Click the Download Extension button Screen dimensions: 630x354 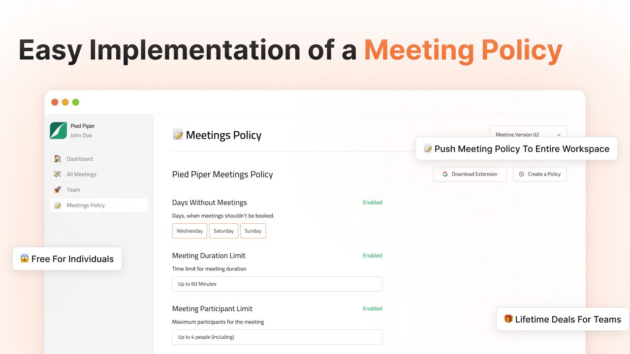(470, 174)
